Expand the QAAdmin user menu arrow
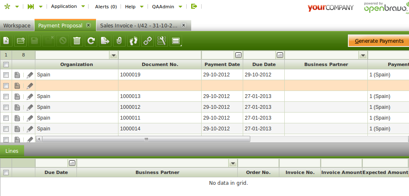409x196 pixels. [180, 7]
